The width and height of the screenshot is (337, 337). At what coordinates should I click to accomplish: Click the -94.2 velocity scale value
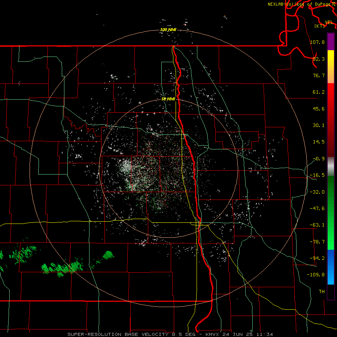(317, 258)
